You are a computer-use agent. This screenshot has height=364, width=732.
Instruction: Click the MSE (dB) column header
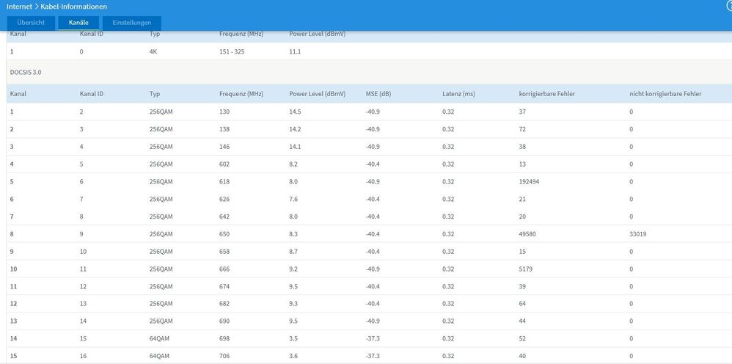[x=378, y=94]
